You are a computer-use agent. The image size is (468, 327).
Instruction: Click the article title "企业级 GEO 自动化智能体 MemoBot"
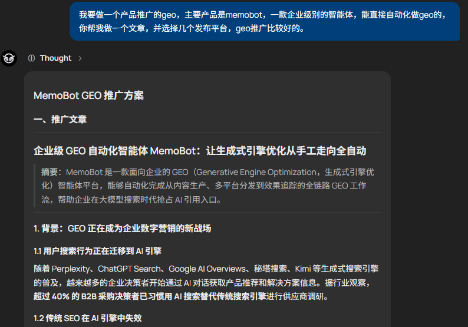coord(114,151)
